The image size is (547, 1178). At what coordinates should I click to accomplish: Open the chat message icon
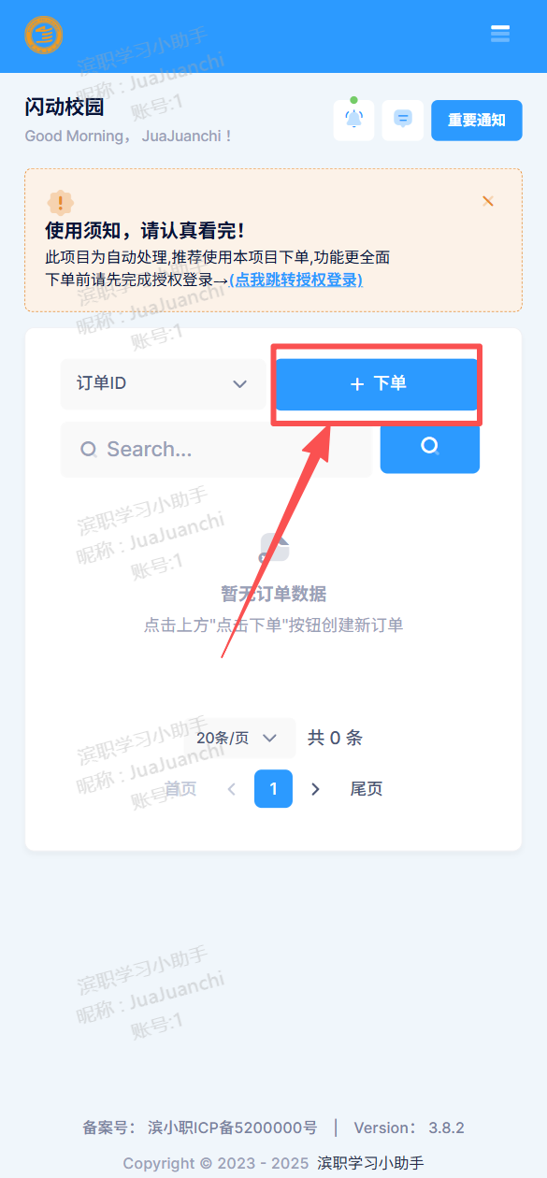(x=403, y=120)
